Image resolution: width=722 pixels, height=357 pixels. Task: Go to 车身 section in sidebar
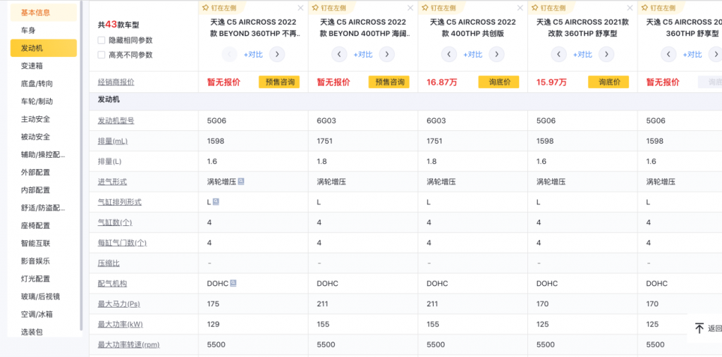point(44,30)
